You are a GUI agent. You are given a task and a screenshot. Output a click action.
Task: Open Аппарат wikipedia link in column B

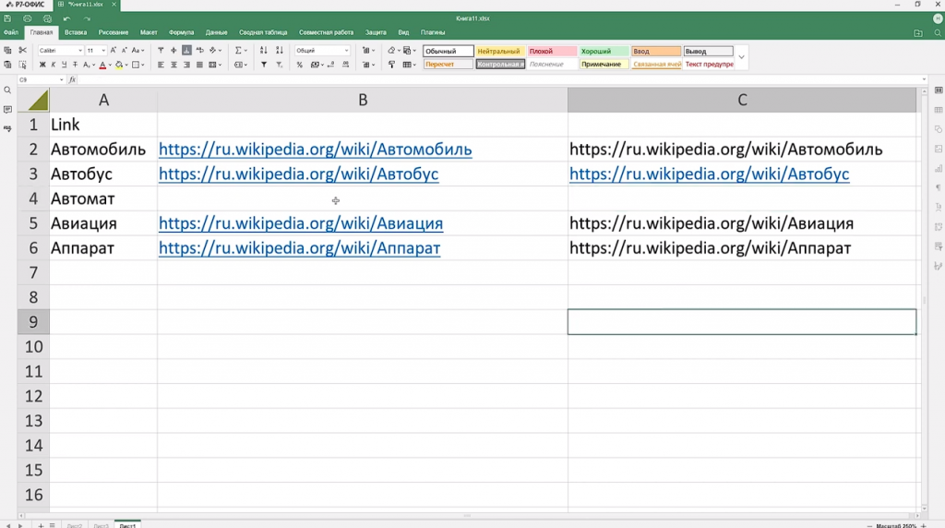(300, 248)
